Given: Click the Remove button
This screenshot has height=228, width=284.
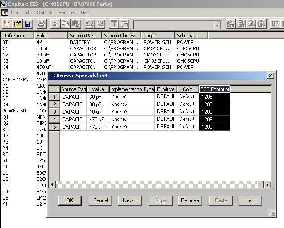Looking at the screenshot, I should tap(190, 200).
